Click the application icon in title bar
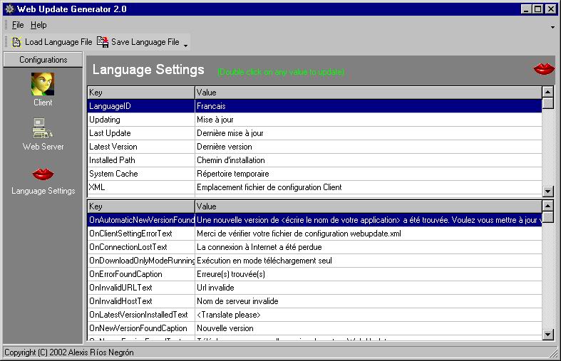Viewport: 561px width, 361px height. click(9, 9)
